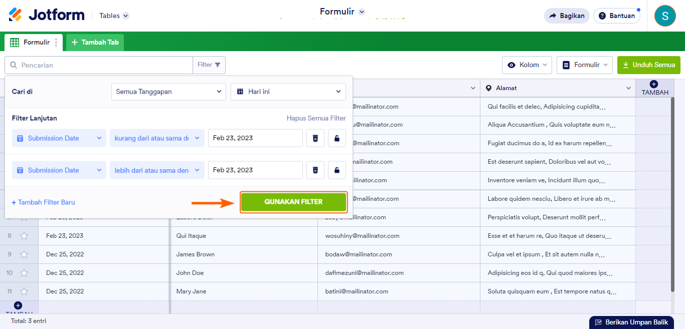Viewport: 685px width, 329px height.
Task: Toggle lock on second filter row
Action: (337, 170)
